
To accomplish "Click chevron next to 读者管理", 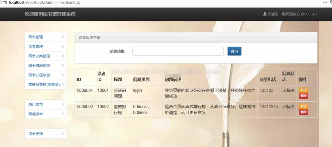I will tap(63, 46).
